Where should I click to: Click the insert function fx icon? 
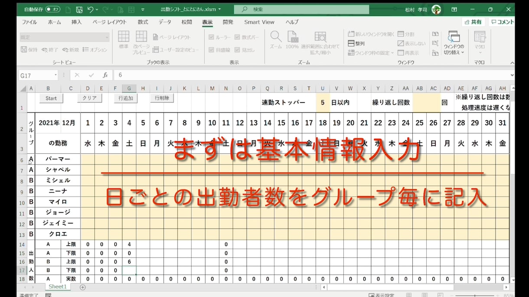coord(105,75)
